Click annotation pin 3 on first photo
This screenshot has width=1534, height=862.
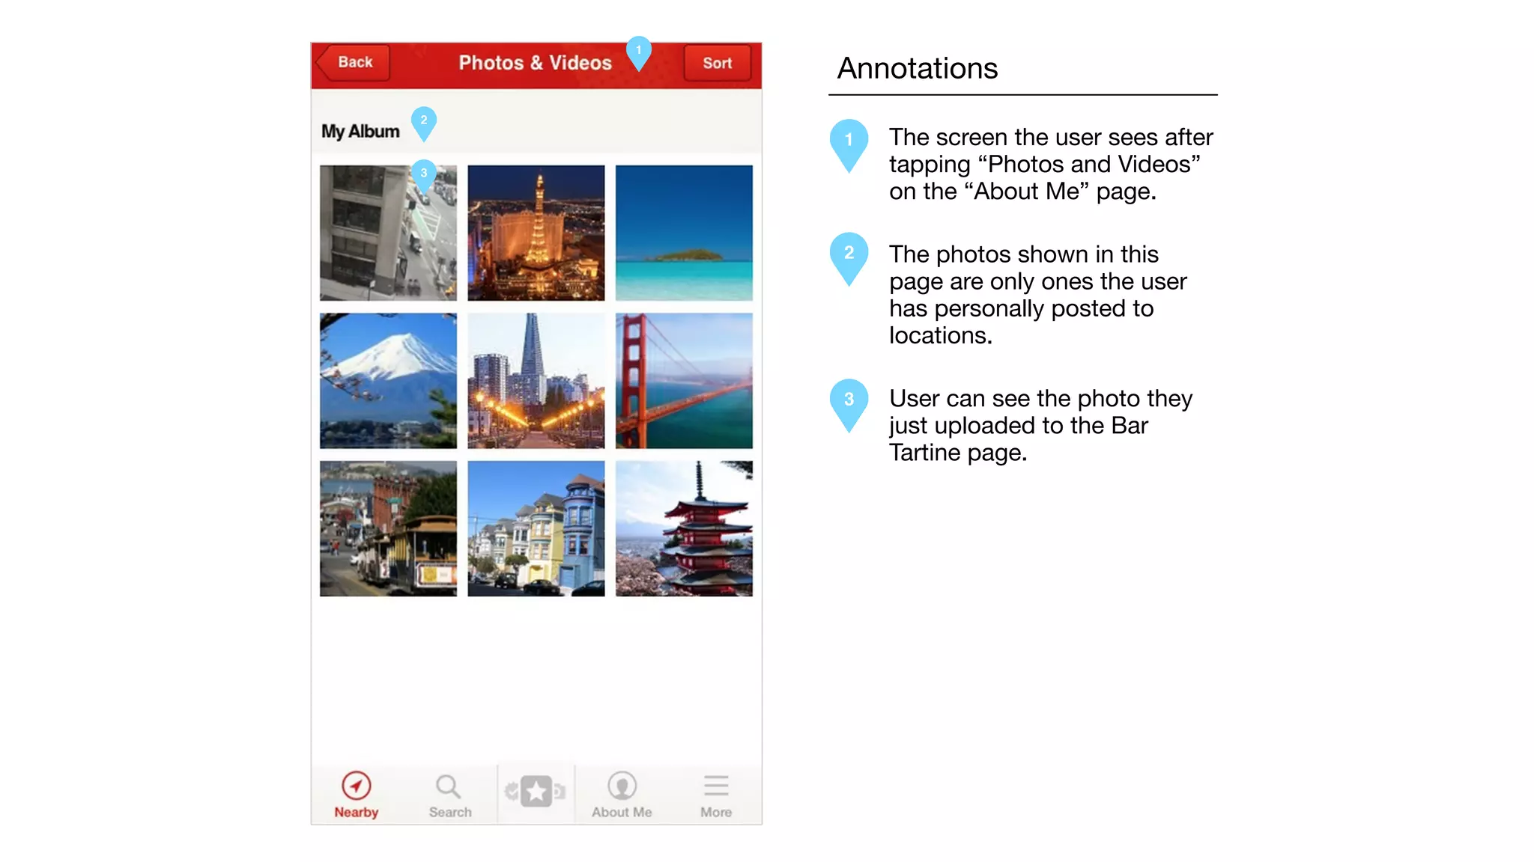424,174
